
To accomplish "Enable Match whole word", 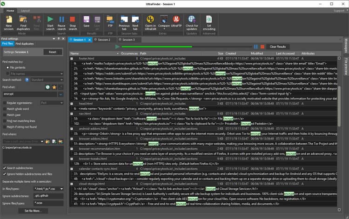I will 5,109.
